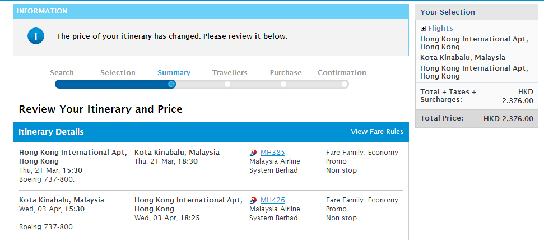Open flight MH426 details link
544x240 pixels.
point(272,200)
